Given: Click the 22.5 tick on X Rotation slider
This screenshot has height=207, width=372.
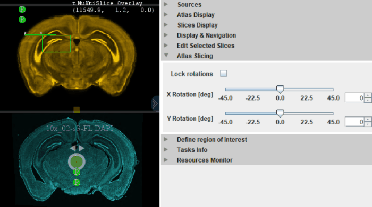Looking at the screenshot, I should pyautogui.click(x=307, y=98).
